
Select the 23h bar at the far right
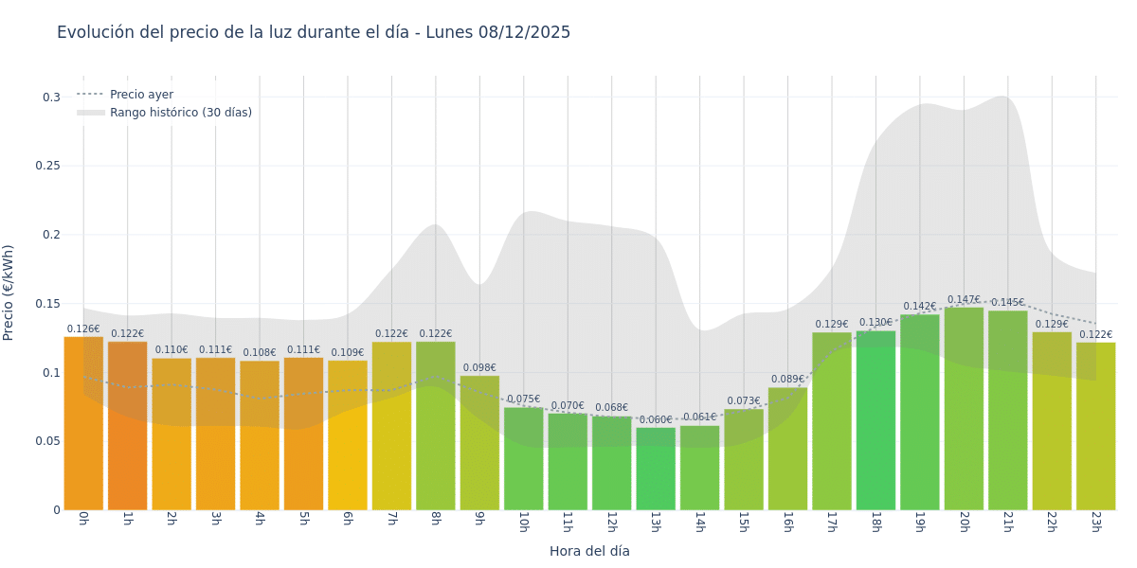coord(1095,426)
